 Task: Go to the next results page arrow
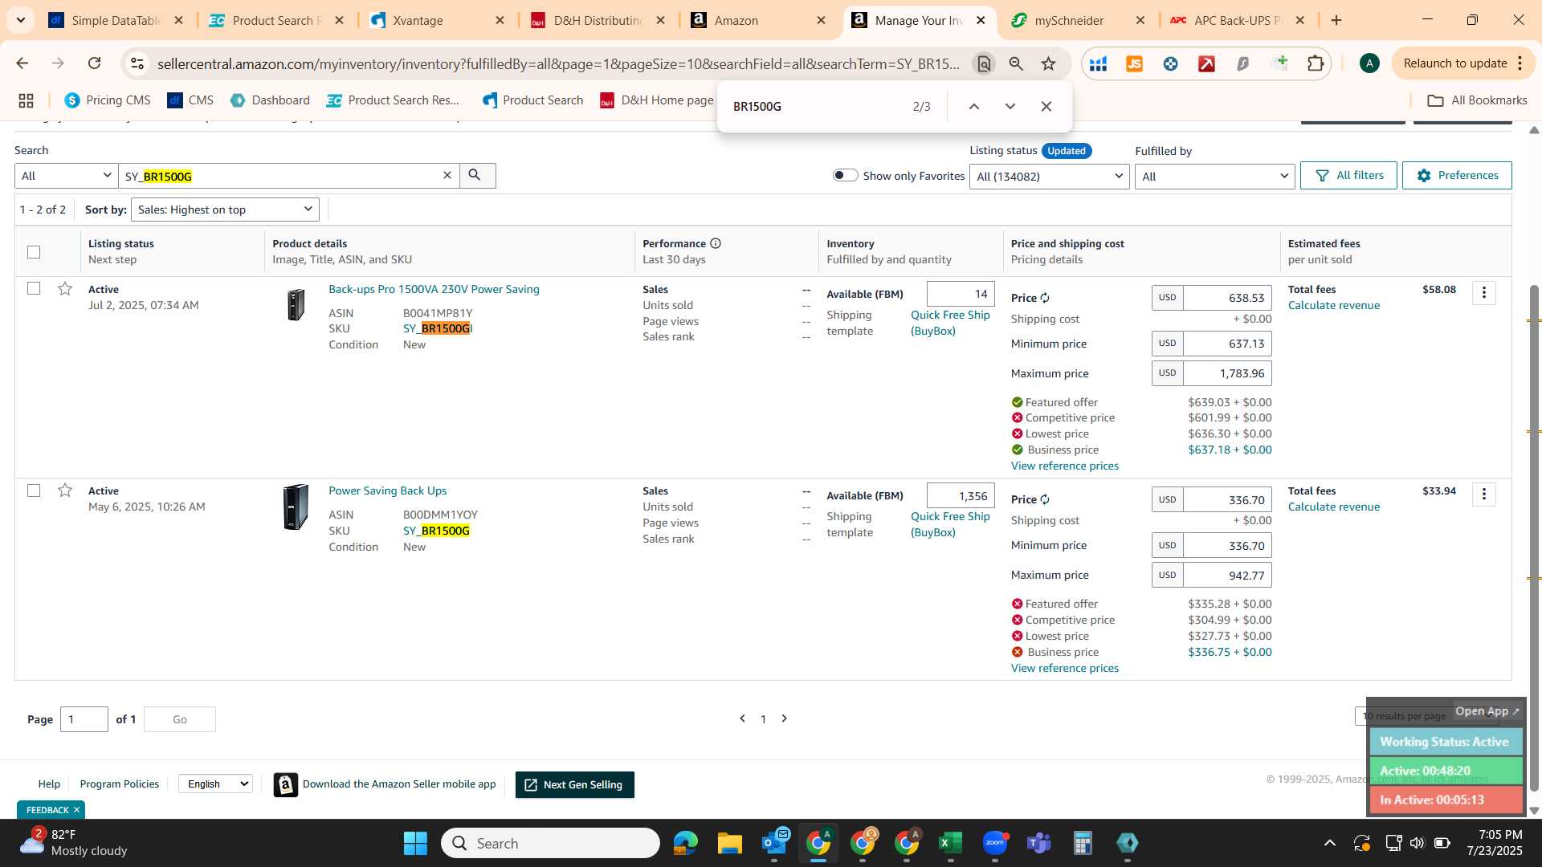pos(785,718)
